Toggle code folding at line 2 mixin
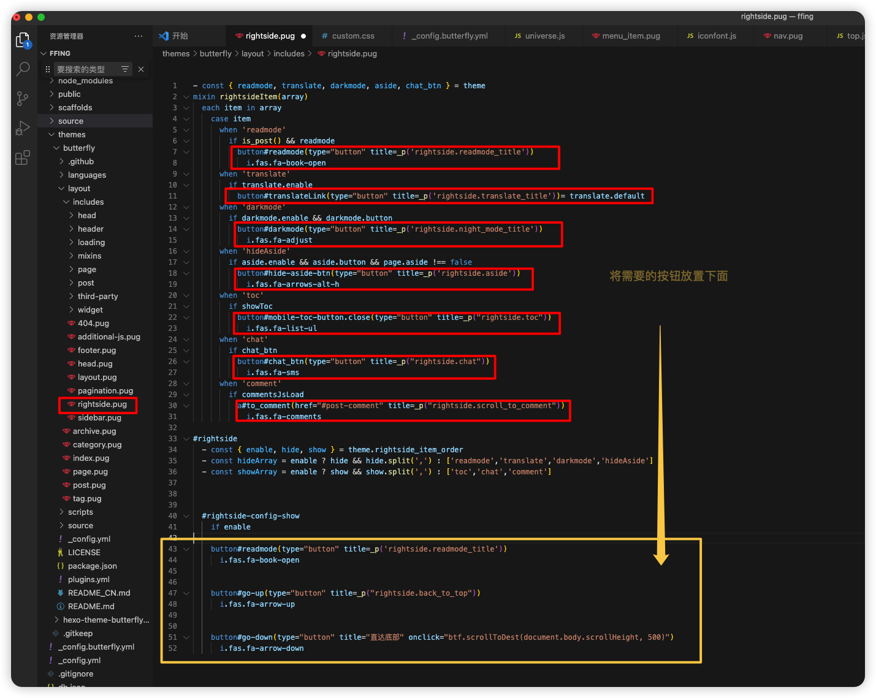Screen dimensions: 876x698 point(186,97)
